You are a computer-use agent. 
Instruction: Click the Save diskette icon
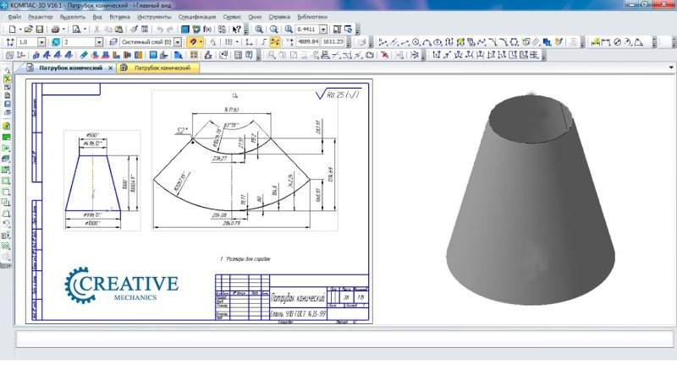[x=40, y=29]
